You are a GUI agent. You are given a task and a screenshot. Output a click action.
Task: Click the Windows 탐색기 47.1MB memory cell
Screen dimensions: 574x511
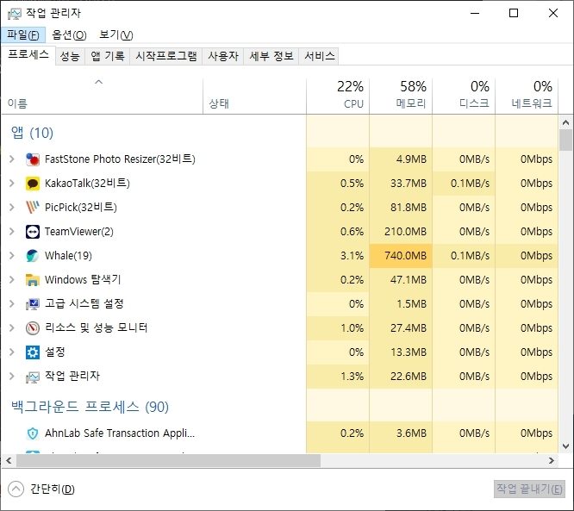[401, 280]
